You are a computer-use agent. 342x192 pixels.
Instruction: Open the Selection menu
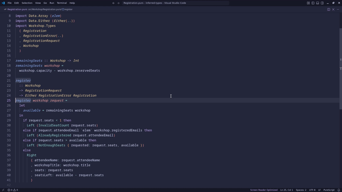pos(27,3)
